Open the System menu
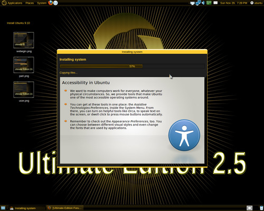Image resolution: width=264 pixels, height=211 pixels. click(x=42, y=3)
